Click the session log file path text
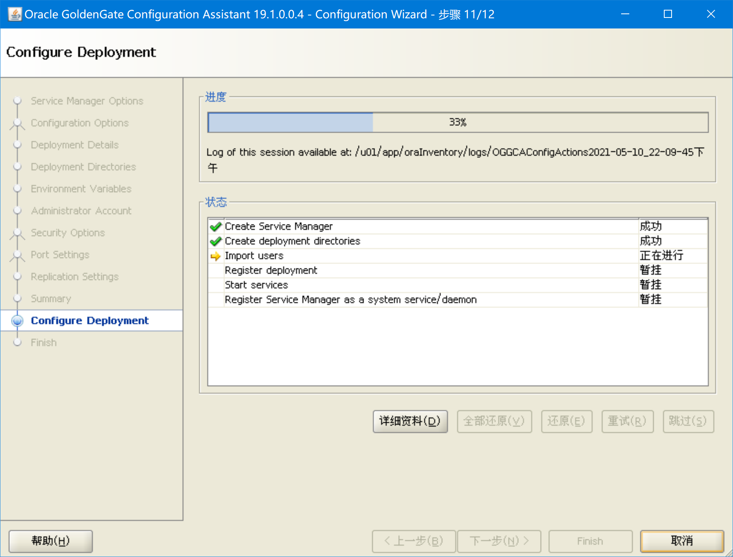Viewport: 733px width, 557px height. (455, 160)
